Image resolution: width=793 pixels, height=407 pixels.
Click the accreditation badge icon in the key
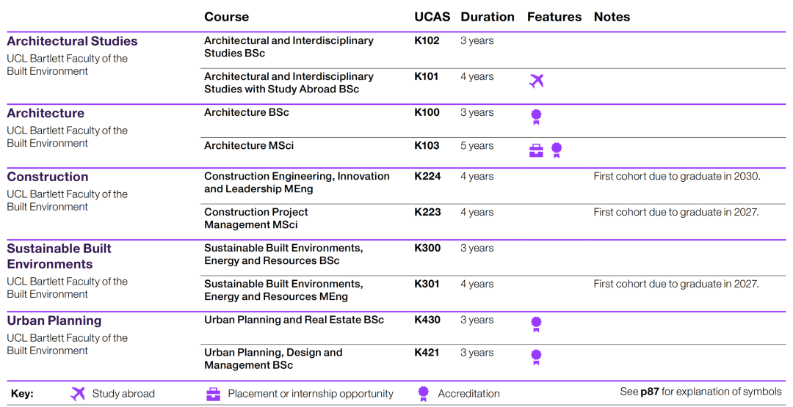[424, 394]
